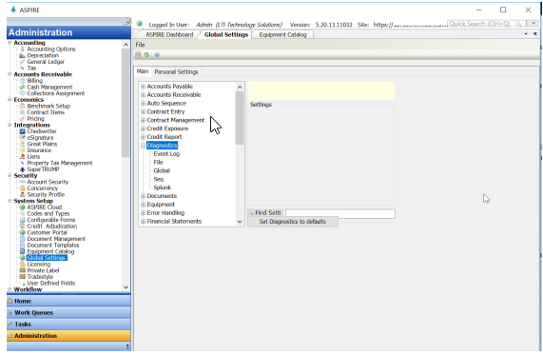Click the Cash Management icon
Viewport: 543px width, 355px height.
point(23,87)
